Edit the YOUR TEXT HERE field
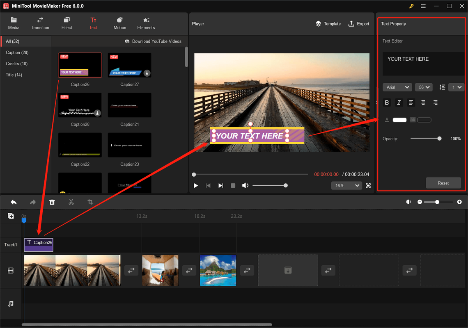The width and height of the screenshot is (468, 328). point(423,64)
